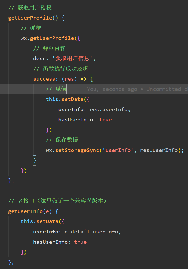
Task: Click the "You, seconds ago" blame annotation
Action: 112,89
